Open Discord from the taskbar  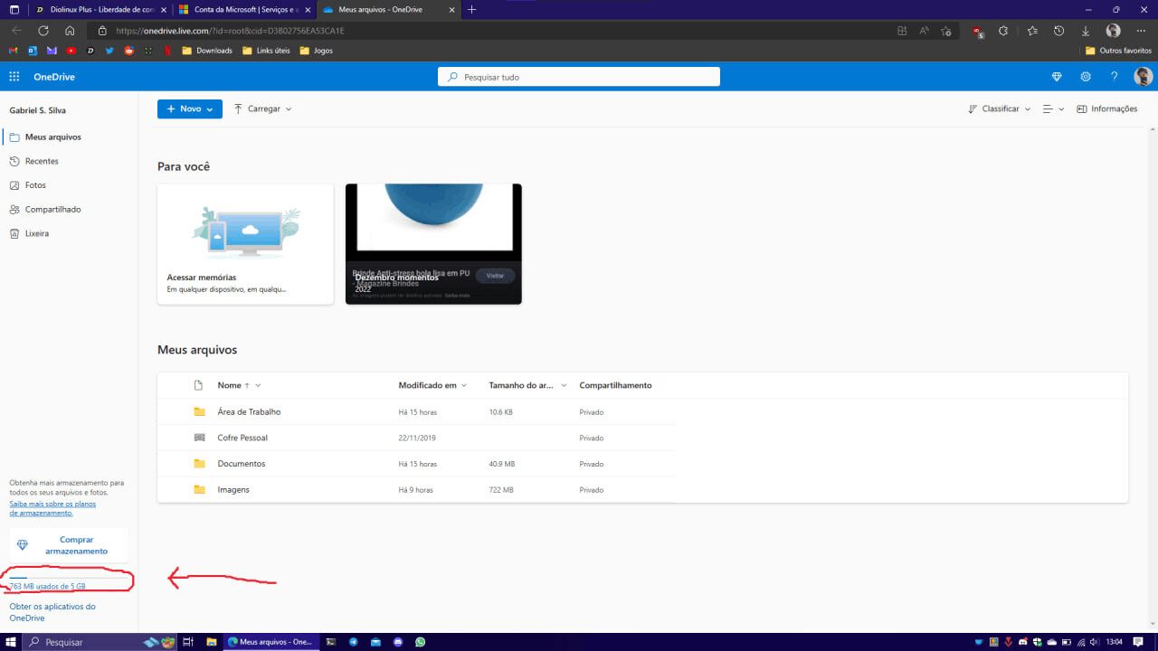[x=398, y=642]
